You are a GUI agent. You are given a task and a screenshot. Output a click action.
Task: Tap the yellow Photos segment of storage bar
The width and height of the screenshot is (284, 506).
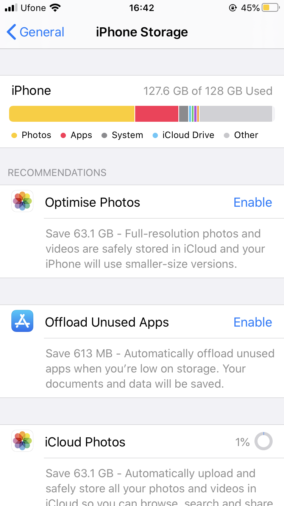pos(72,114)
